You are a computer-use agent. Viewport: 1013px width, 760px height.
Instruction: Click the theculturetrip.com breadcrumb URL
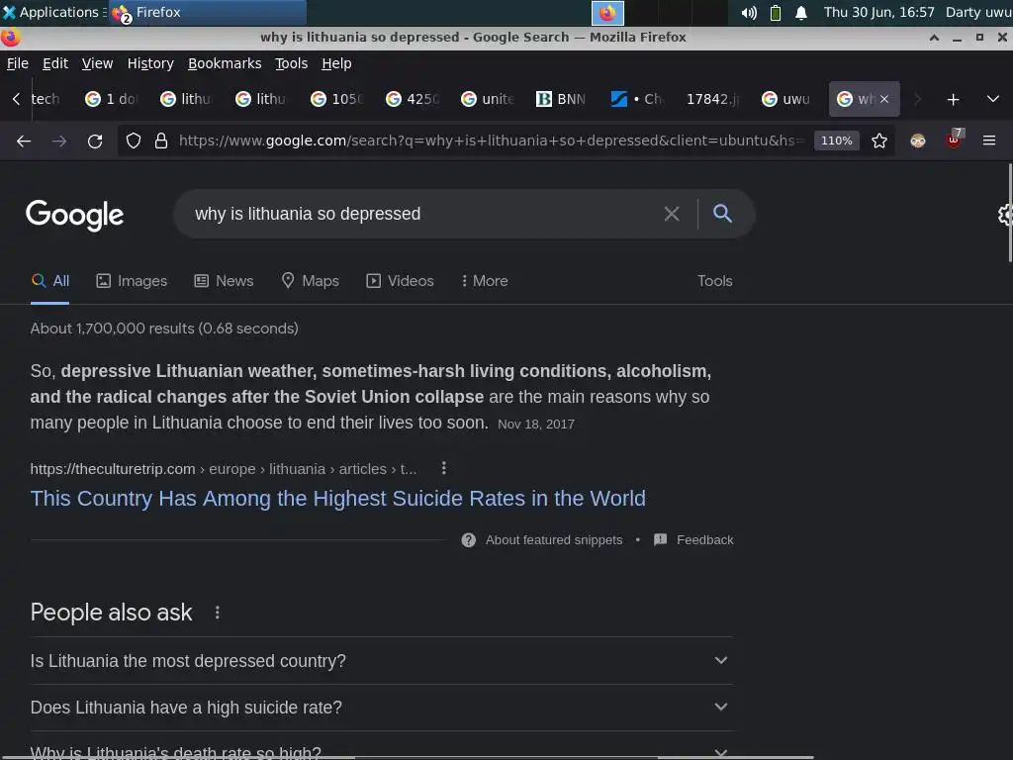pos(224,469)
